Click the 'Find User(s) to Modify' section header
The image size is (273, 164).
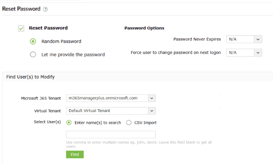[x=31, y=77]
